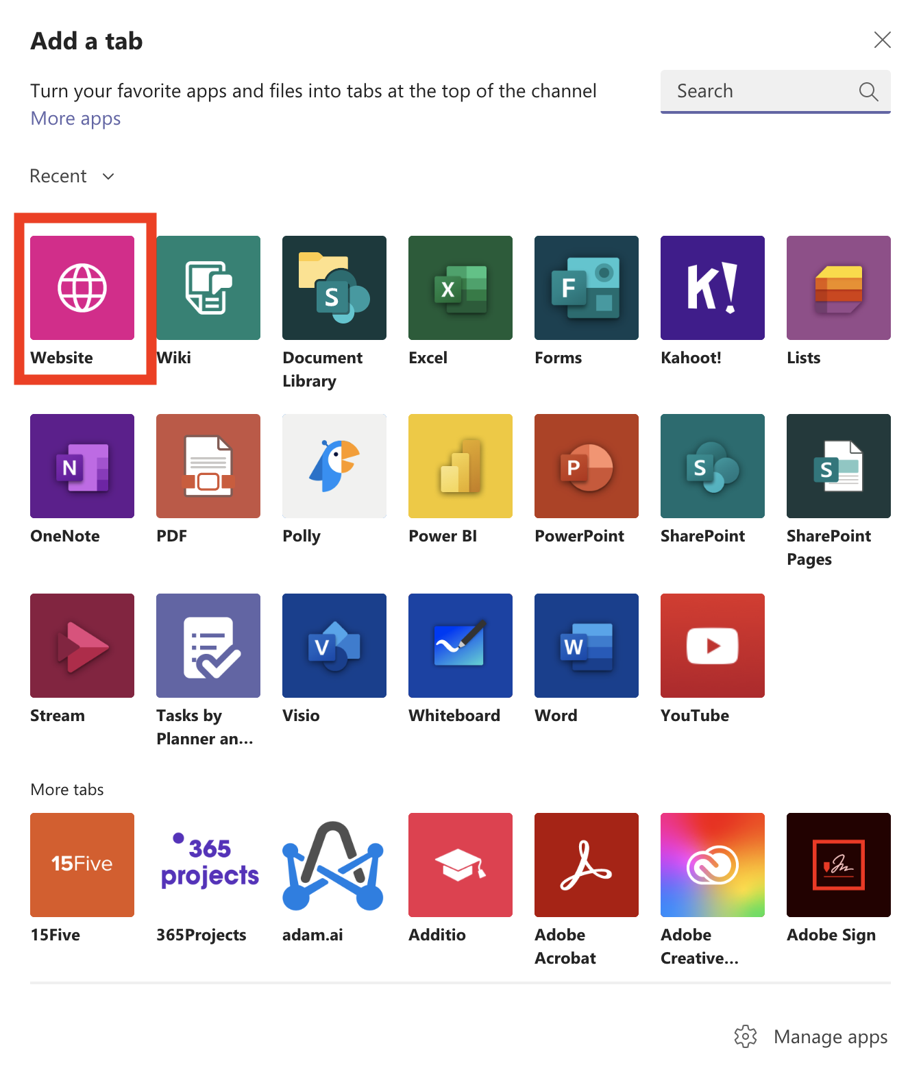Add the Adobe Acrobat app
The height and width of the screenshot is (1072, 921).
(x=587, y=865)
